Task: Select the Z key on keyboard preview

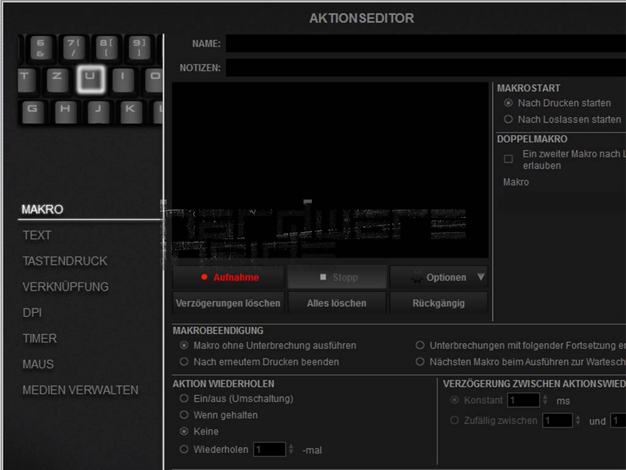Action: click(57, 79)
